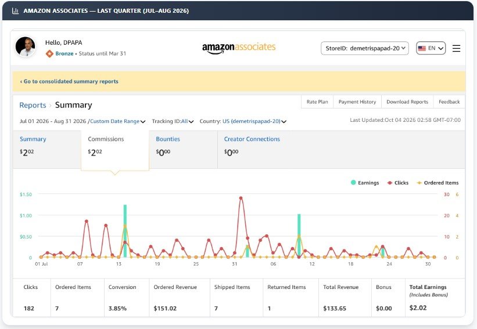Click the Total Earnings value $2.02
The width and height of the screenshot is (477, 329).
[x=418, y=308]
